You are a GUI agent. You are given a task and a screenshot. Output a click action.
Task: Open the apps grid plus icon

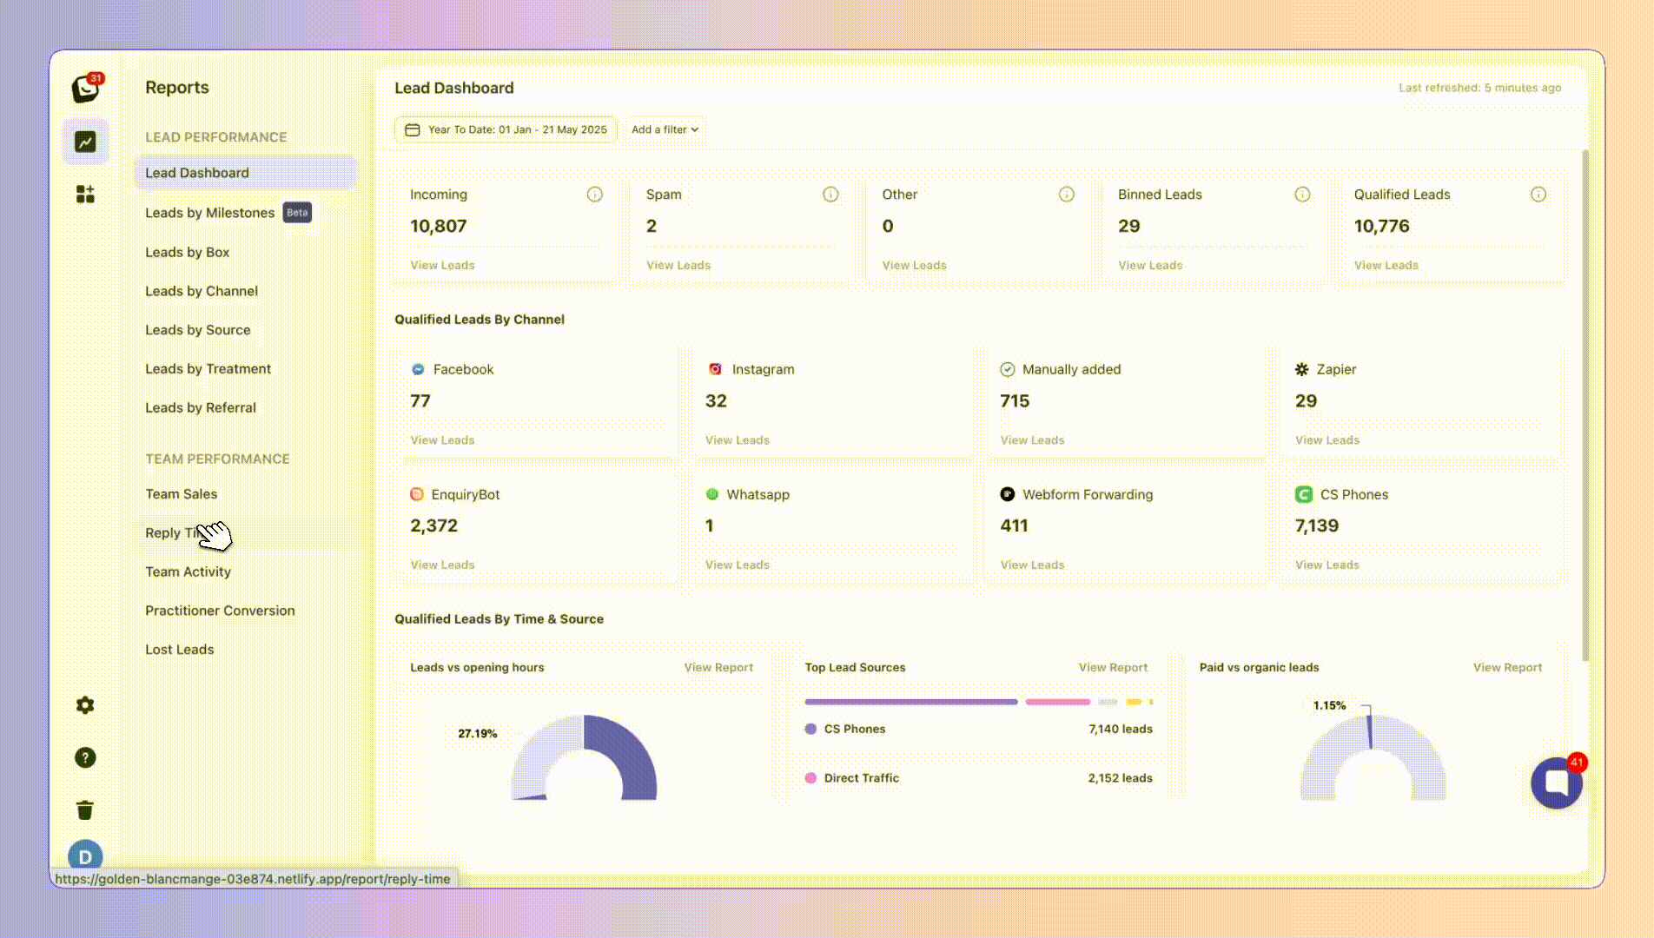pos(85,194)
